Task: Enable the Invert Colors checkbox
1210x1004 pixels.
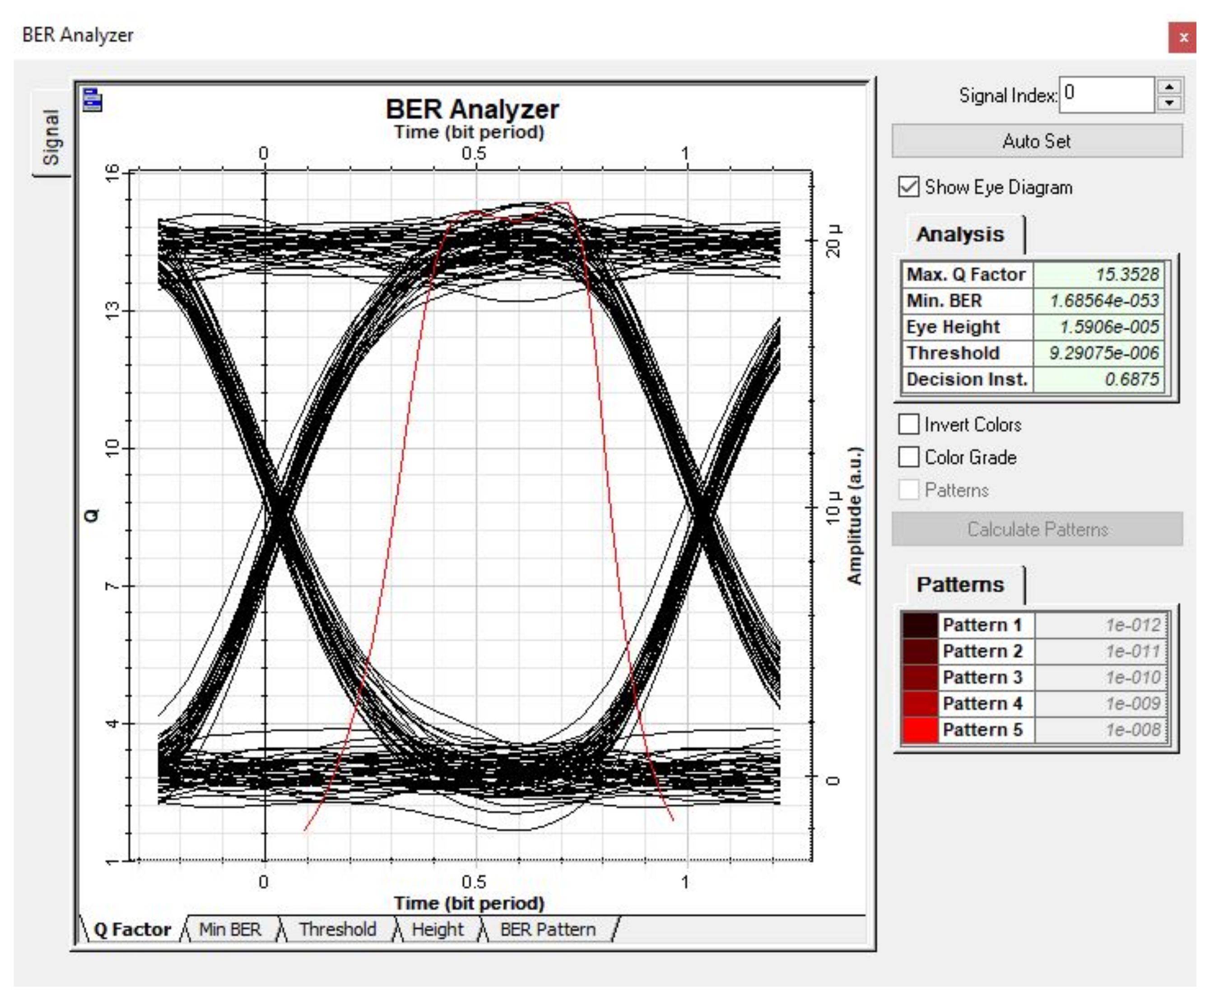Action: point(909,424)
